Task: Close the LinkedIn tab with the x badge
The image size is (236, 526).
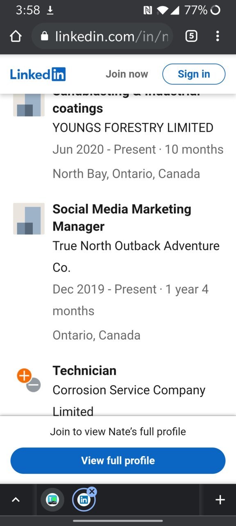Action: tap(92, 491)
